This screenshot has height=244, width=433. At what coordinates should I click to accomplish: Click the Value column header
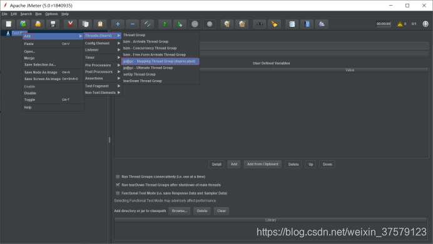[x=350, y=70]
